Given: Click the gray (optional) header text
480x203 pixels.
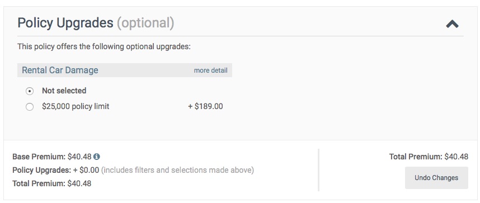Looking at the screenshot, I should pos(145,23).
